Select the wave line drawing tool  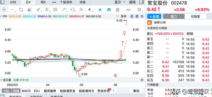tap(64, 10)
